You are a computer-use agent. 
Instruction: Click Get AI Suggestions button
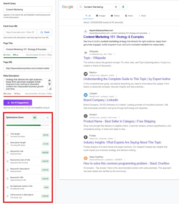[18, 103]
